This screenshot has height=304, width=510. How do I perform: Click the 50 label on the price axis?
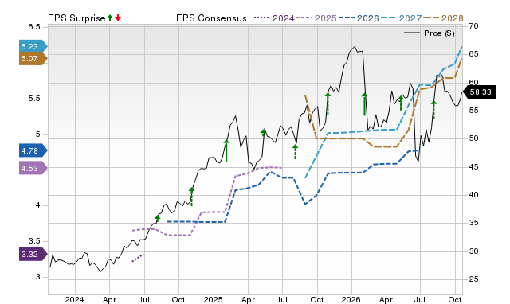pyautogui.click(x=473, y=138)
